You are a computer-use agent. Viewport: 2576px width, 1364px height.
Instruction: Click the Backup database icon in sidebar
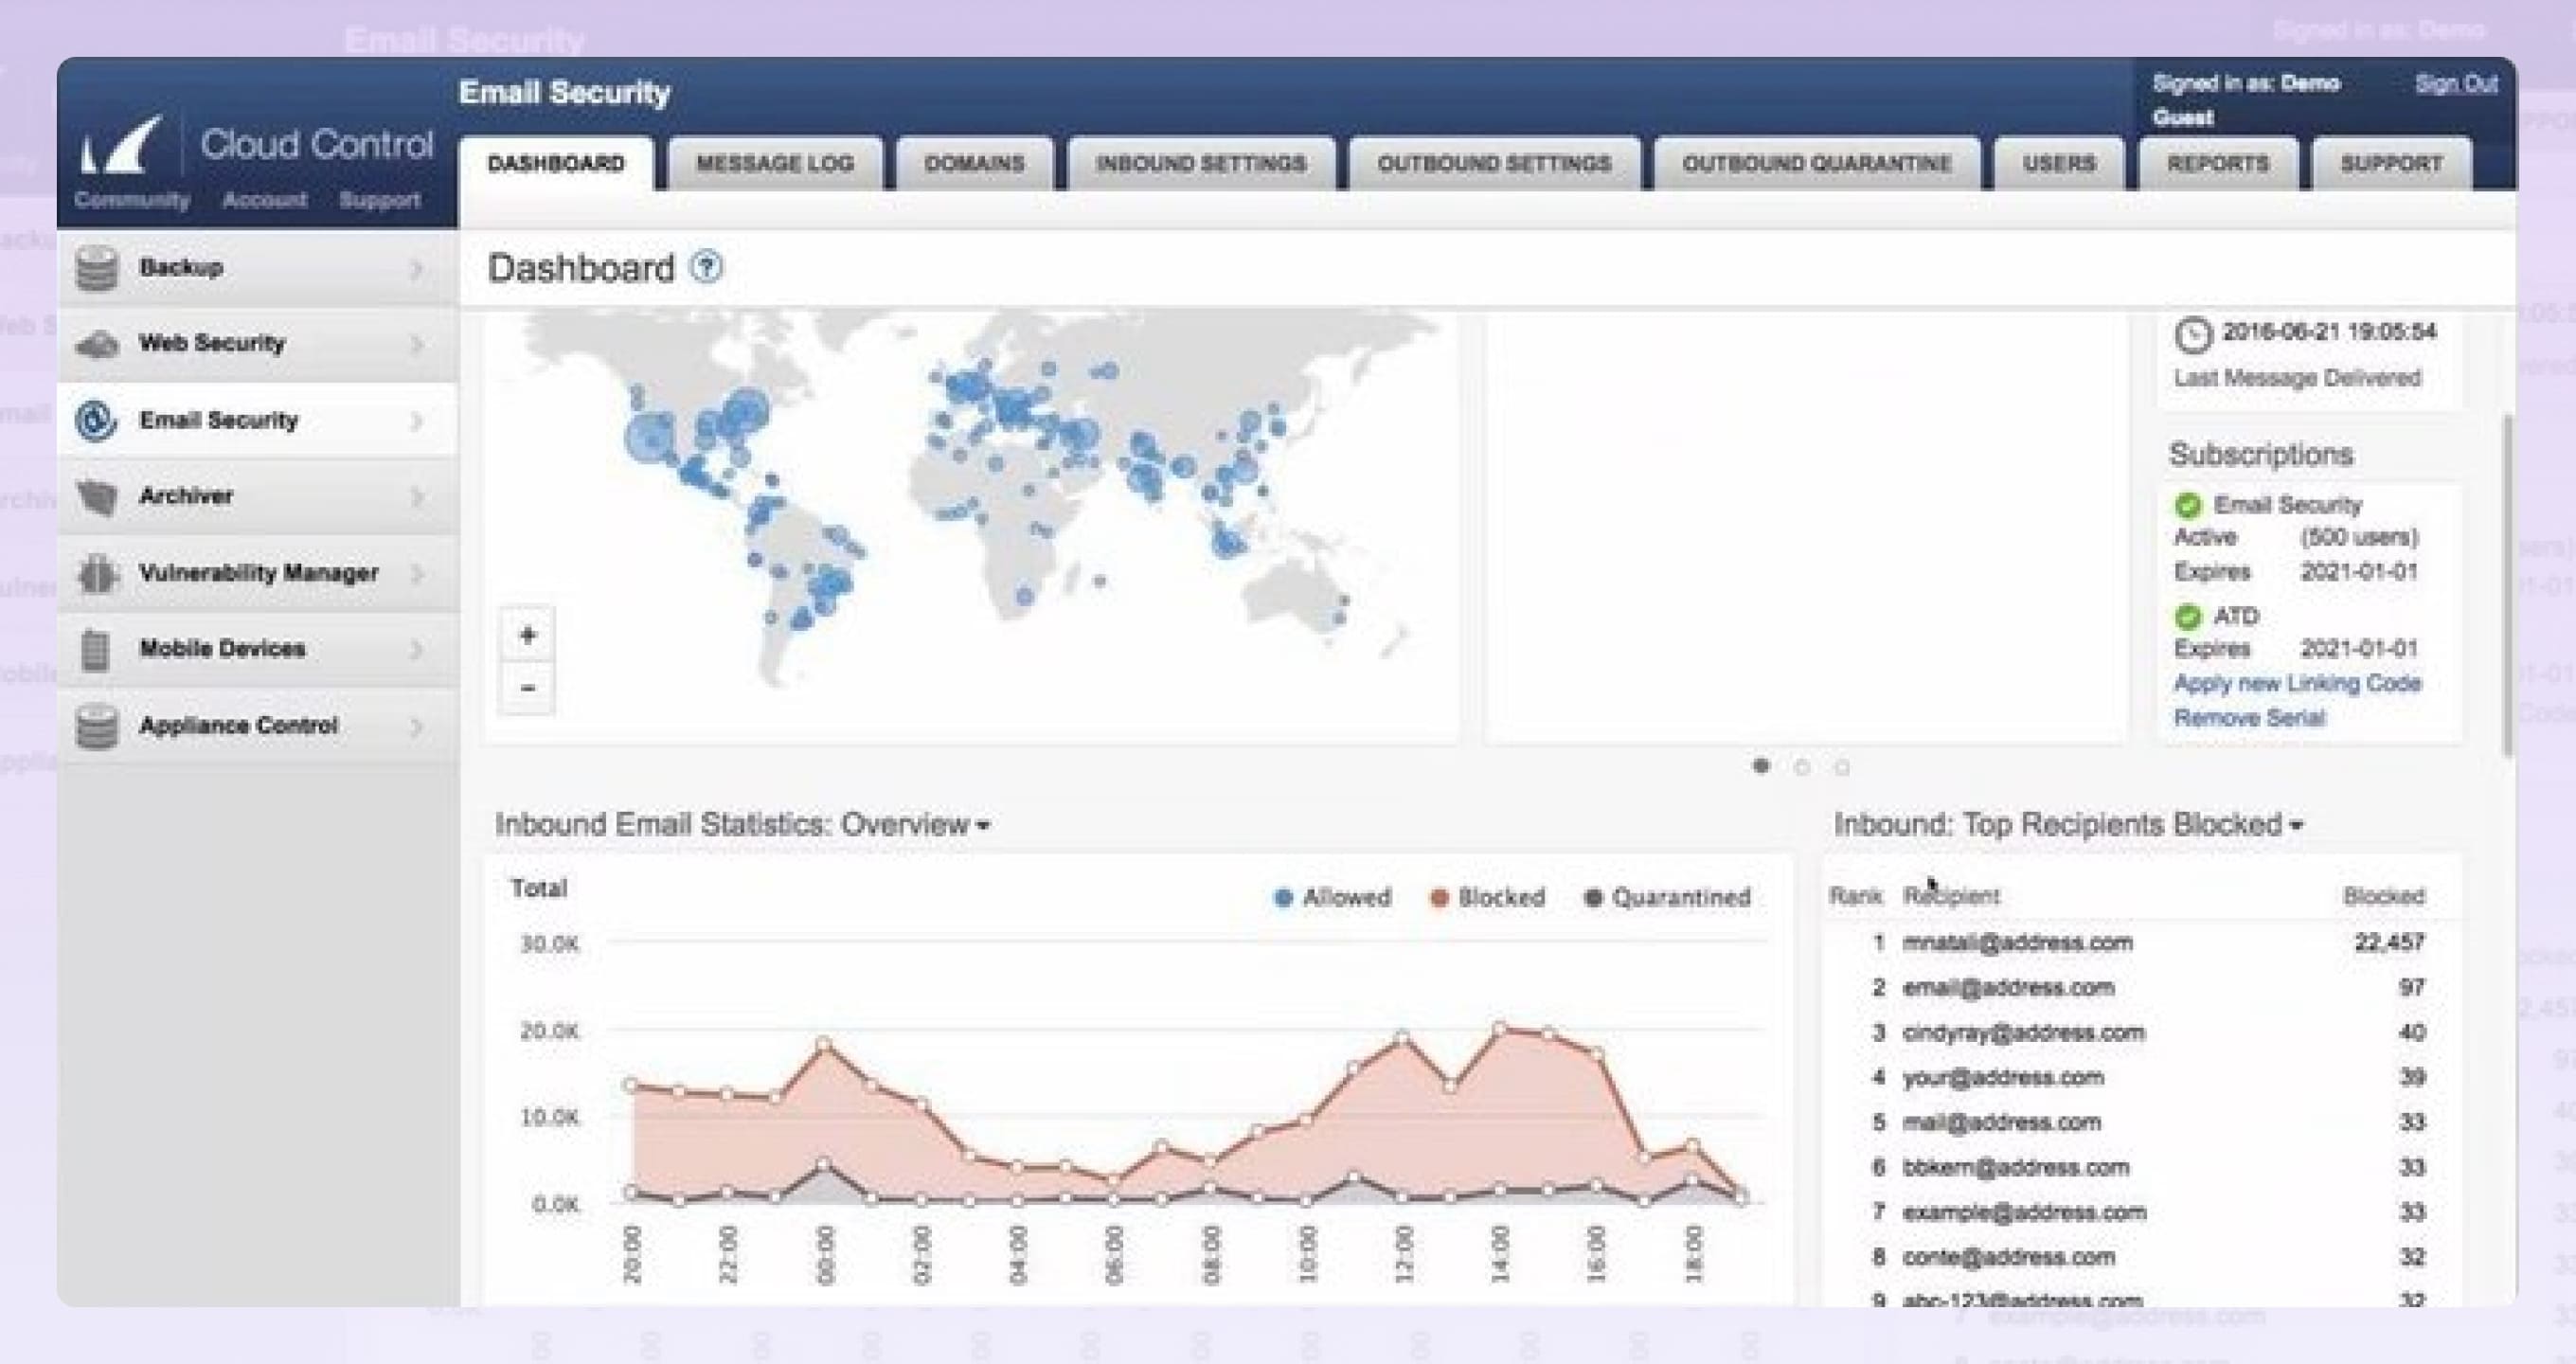pyautogui.click(x=96, y=268)
